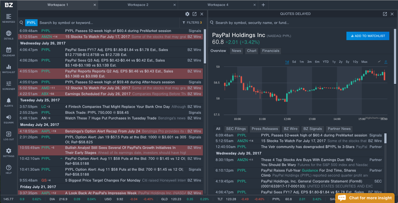
Task: Open '5 Biggest Price Target Changes' headline
Action: pyautogui.click(x=103, y=180)
